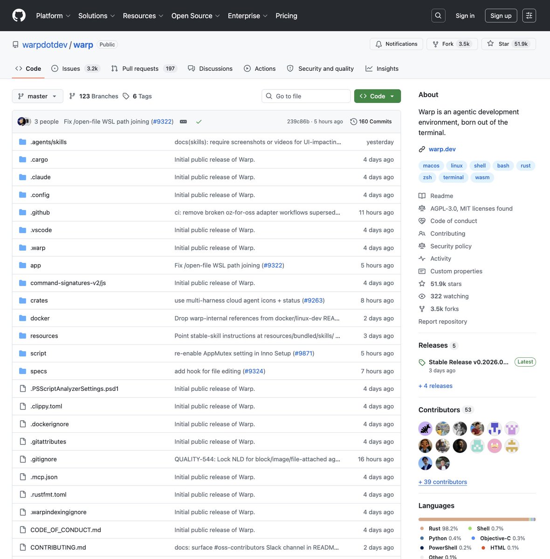Click the search magnifier icon in header
Image resolution: width=550 pixels, height=559 pixels.
point(438,15)
